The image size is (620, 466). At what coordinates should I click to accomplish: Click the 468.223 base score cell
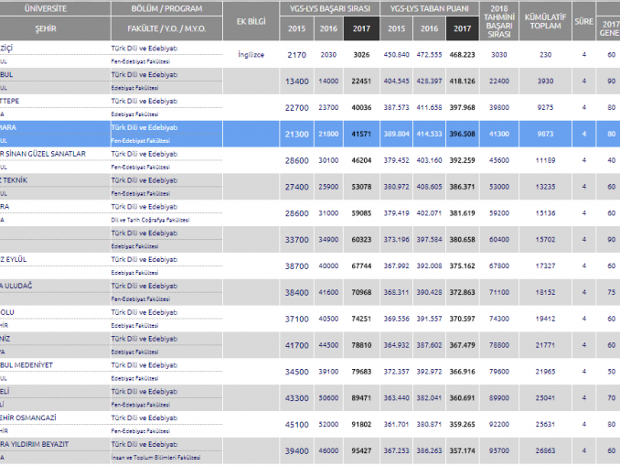[x=462, y=55]
